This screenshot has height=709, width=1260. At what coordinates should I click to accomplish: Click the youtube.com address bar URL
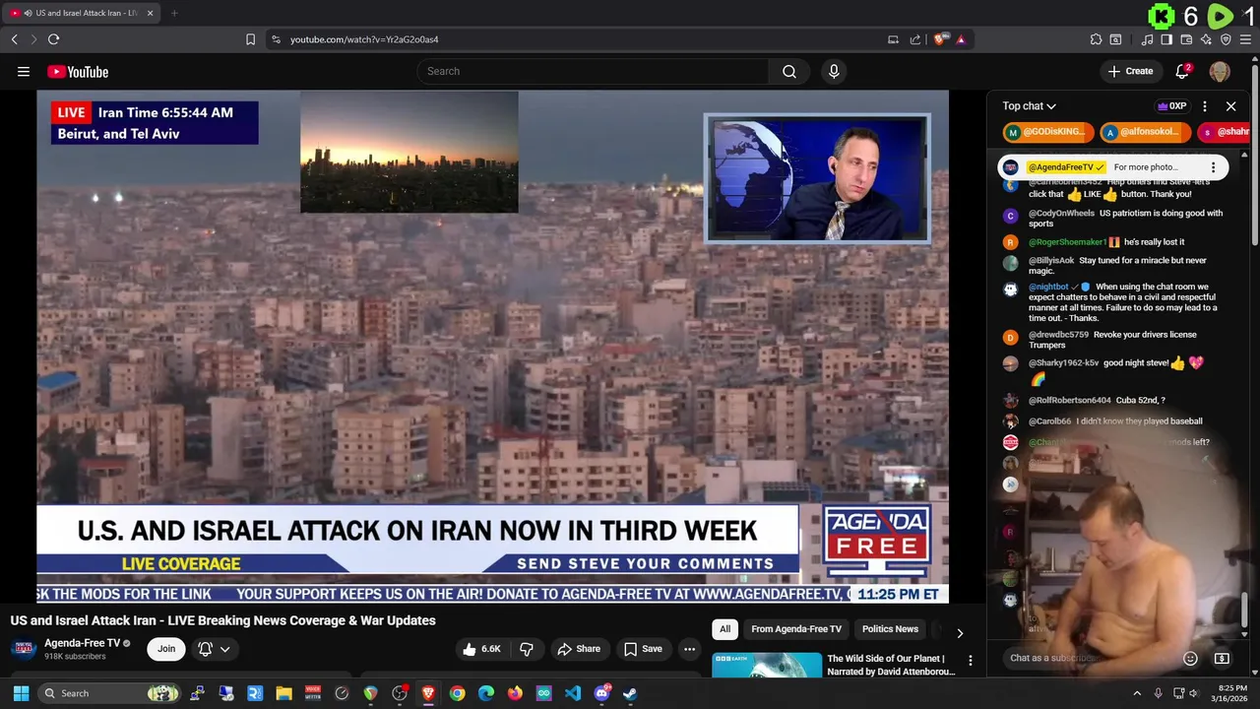(364, 39)
